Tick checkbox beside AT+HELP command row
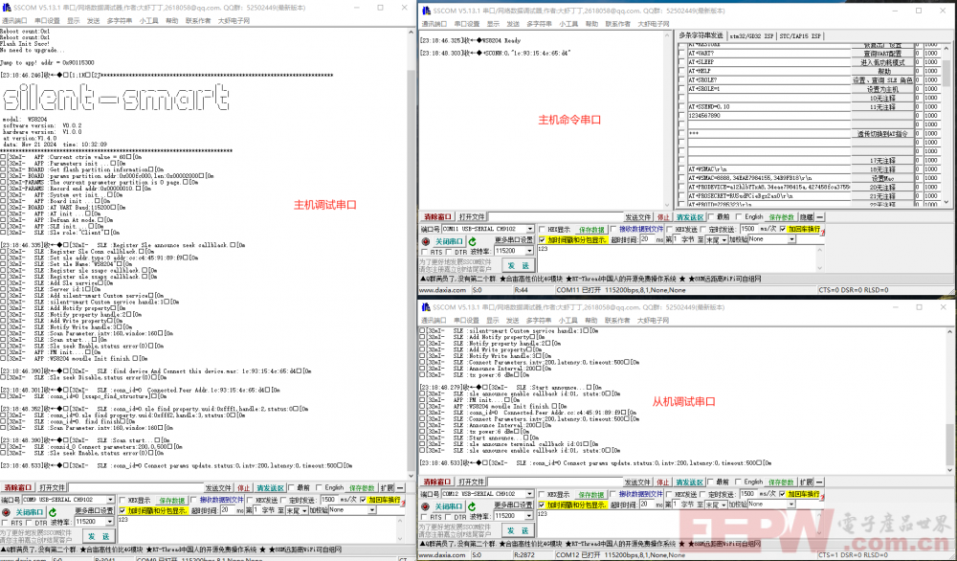The height and width of the screenshot is (561, 957). click(x=681, y=71)
